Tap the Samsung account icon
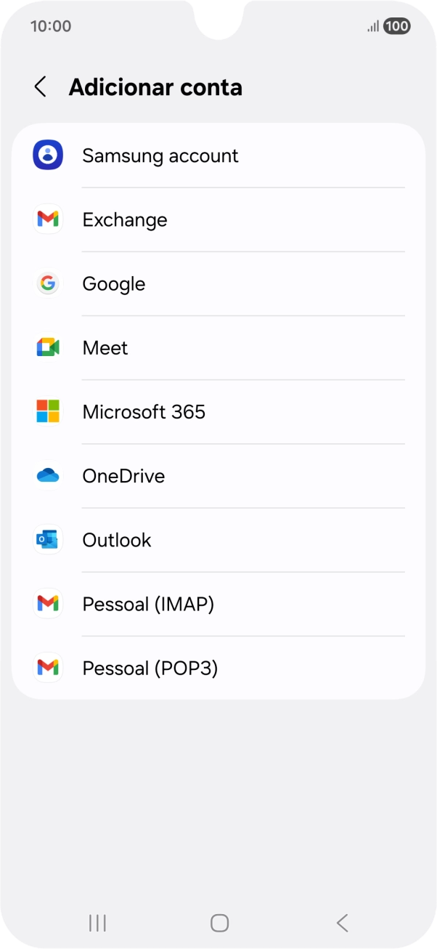 pos(48,155)
